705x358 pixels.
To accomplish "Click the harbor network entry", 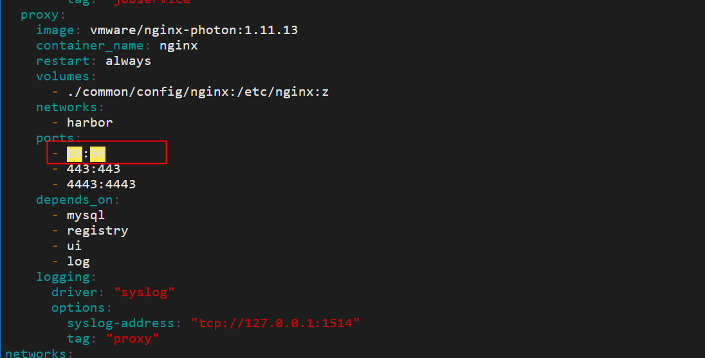I will (x=89, y=123).
